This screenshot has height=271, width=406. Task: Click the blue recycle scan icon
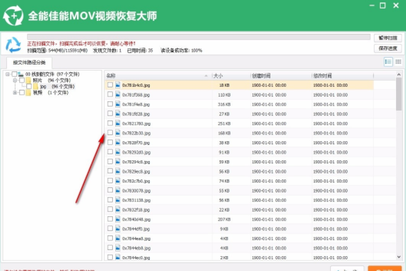[x=13, y=45]
